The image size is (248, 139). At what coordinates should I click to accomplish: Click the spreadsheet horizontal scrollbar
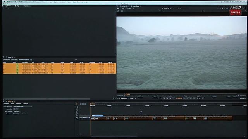tap(46, 99)
